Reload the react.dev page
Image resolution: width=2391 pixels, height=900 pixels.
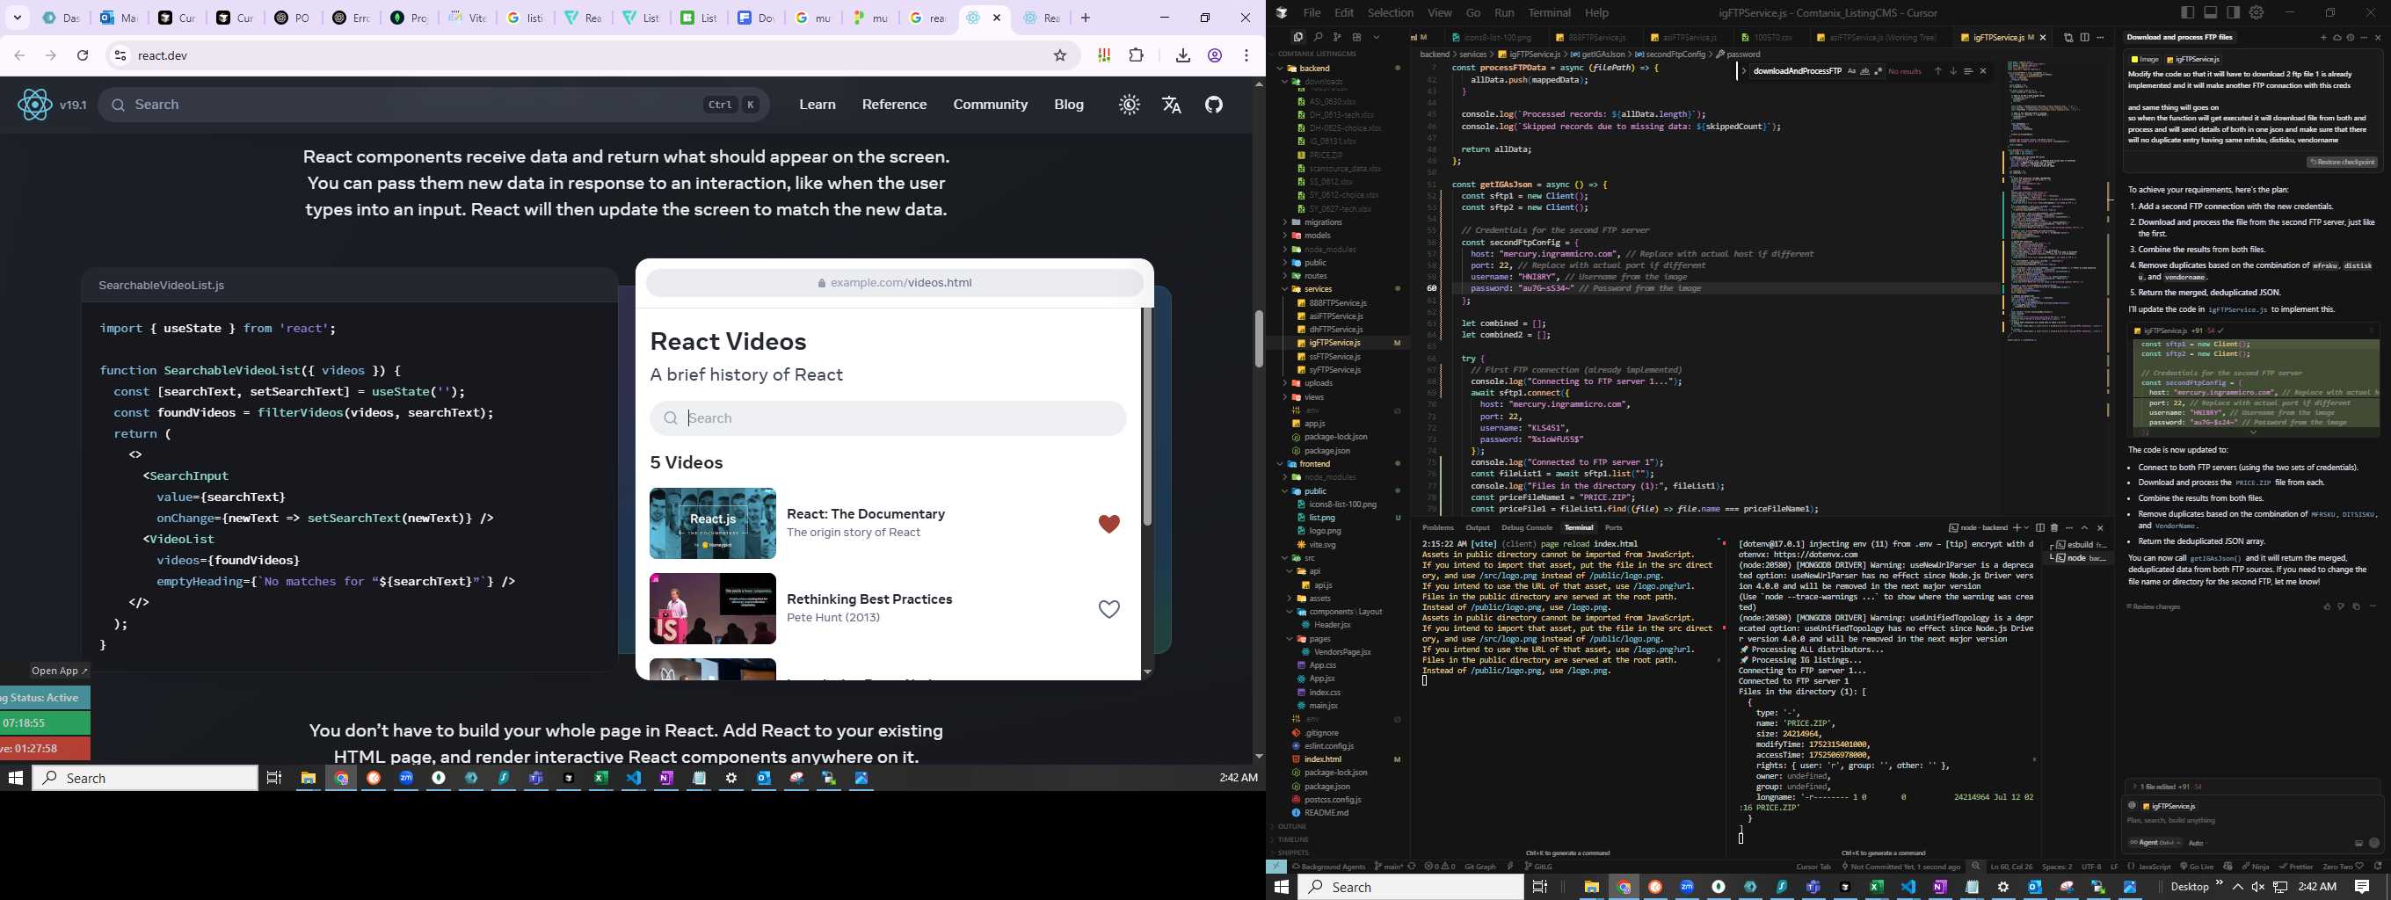tap(83, 55)
